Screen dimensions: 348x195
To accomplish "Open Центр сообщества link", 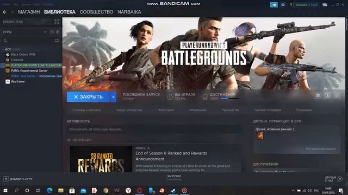I will [x=129, y=110].
